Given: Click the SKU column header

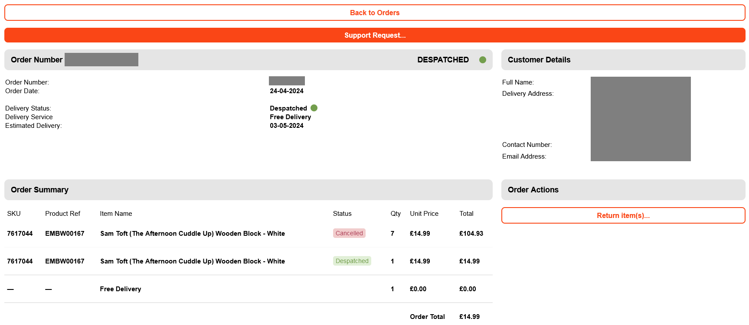Looking at the screenshot, I should pyautogui.click(x=14, y=214).
